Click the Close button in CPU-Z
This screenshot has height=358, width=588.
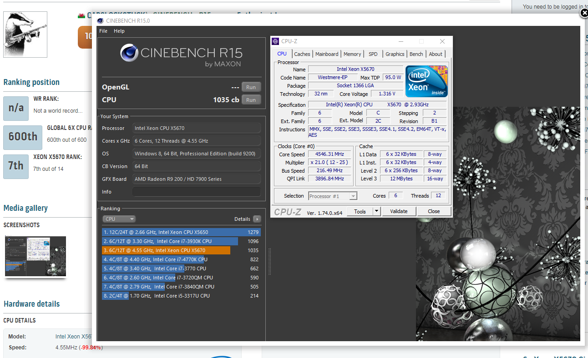point(434,211)
